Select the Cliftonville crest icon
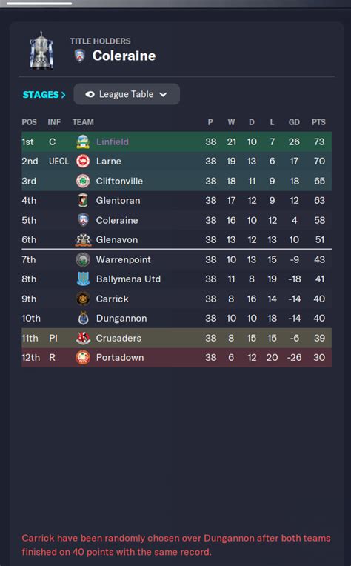The width and height of the screenshot is (351, 566). pyautogui.click(x=83, y=181)
